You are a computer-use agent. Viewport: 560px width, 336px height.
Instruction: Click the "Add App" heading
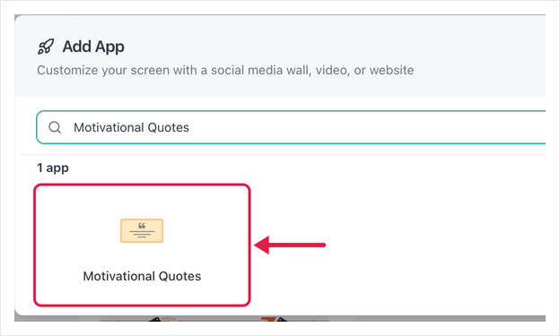coord(93,47)
